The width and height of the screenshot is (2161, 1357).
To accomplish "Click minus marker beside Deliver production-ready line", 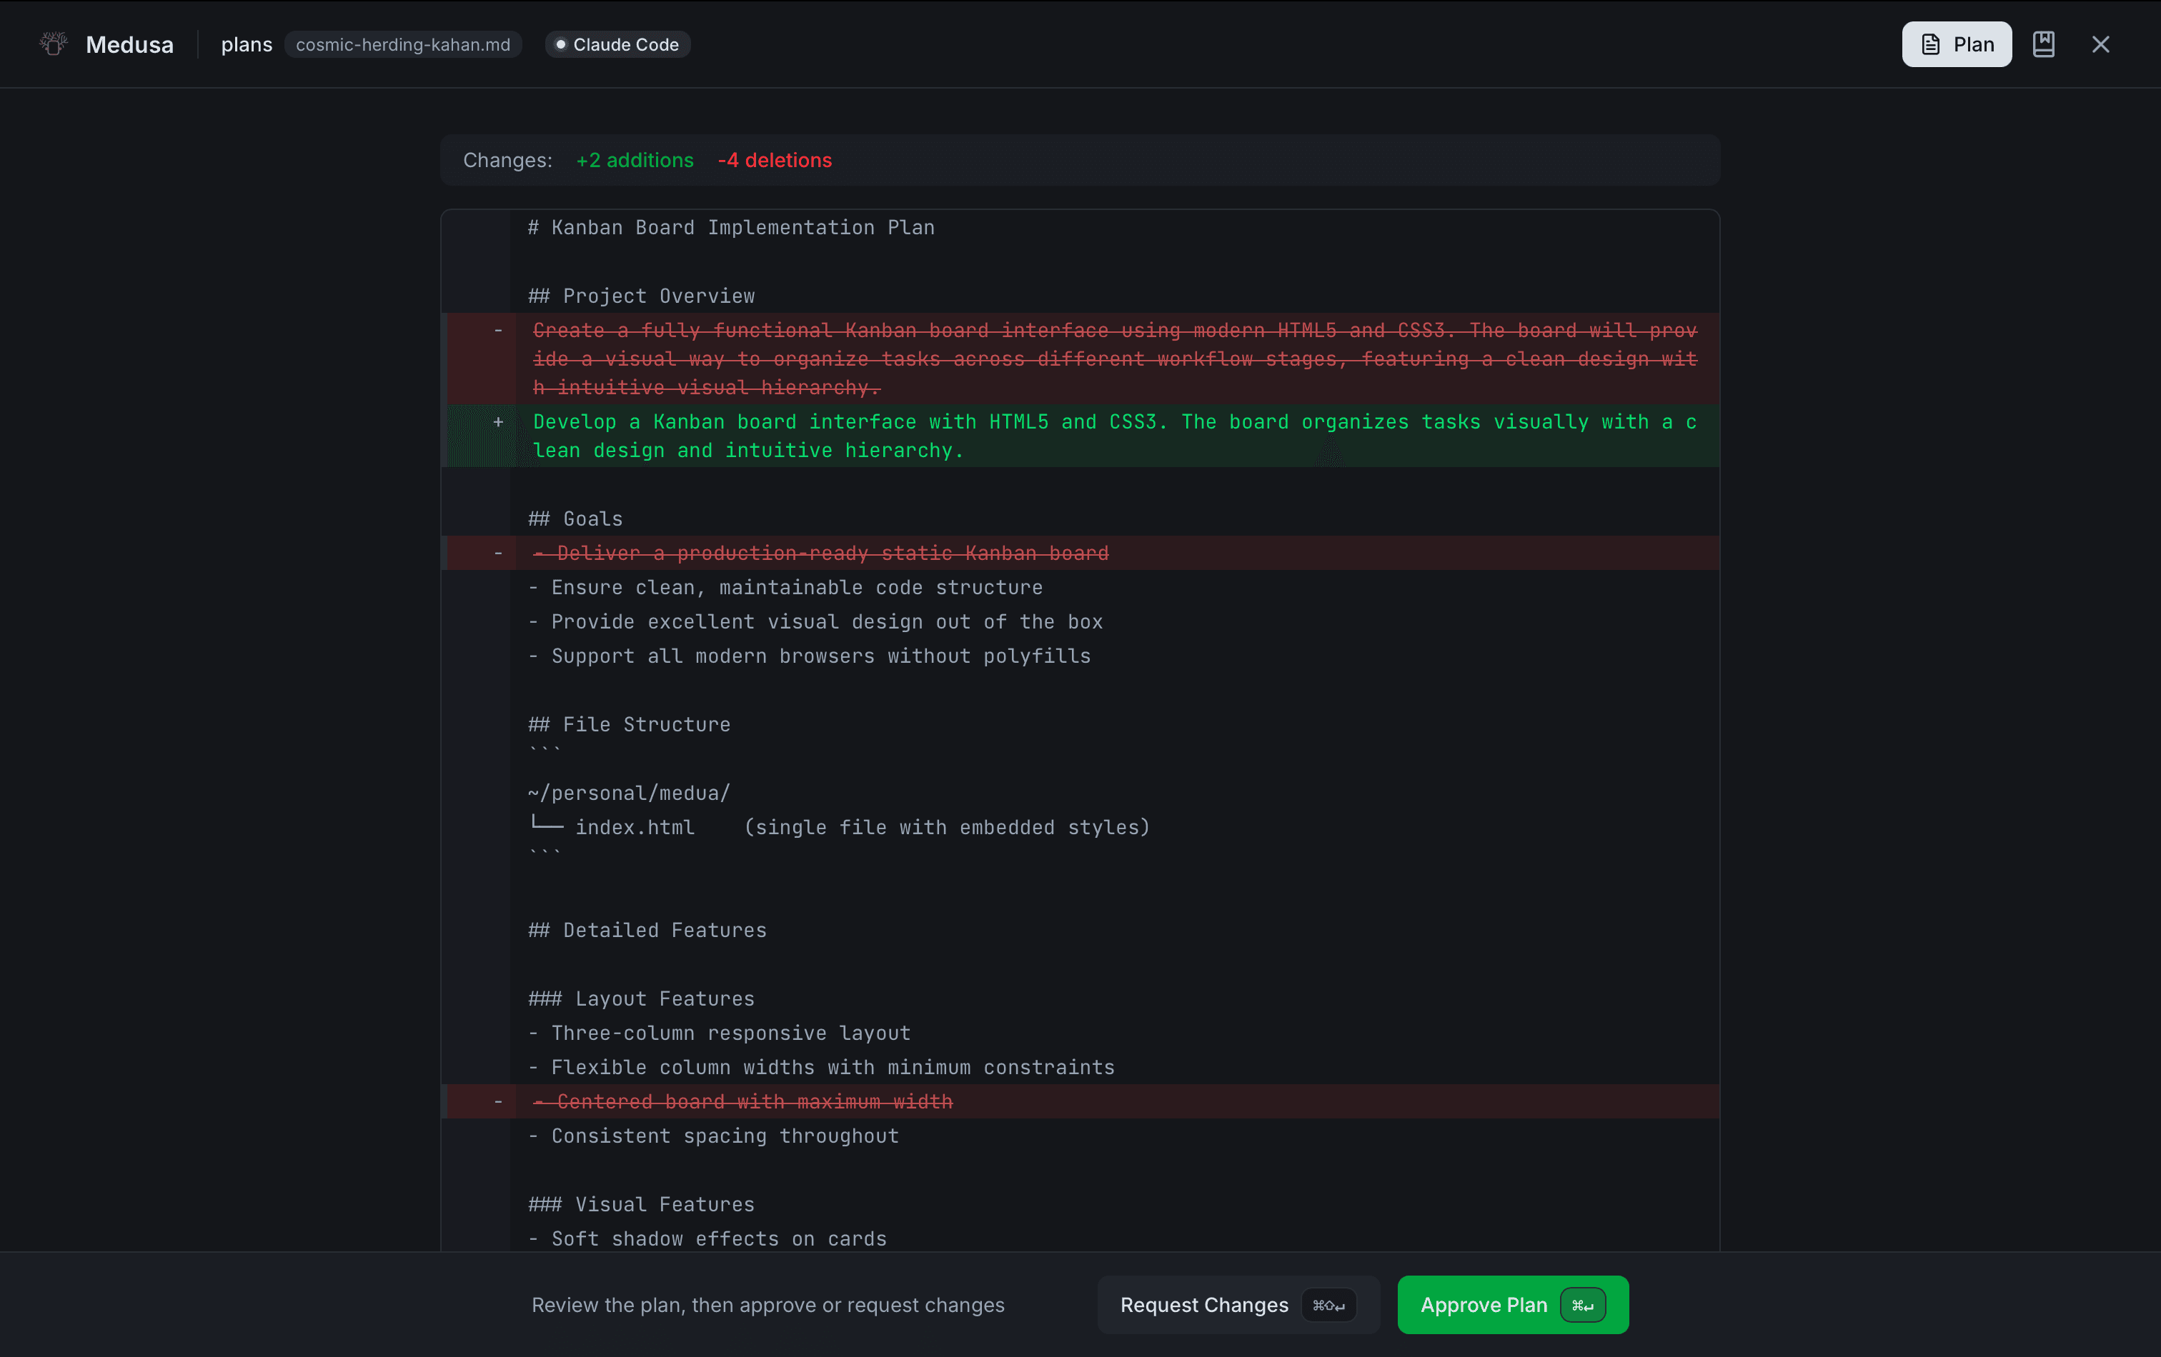I will point(498,554).
